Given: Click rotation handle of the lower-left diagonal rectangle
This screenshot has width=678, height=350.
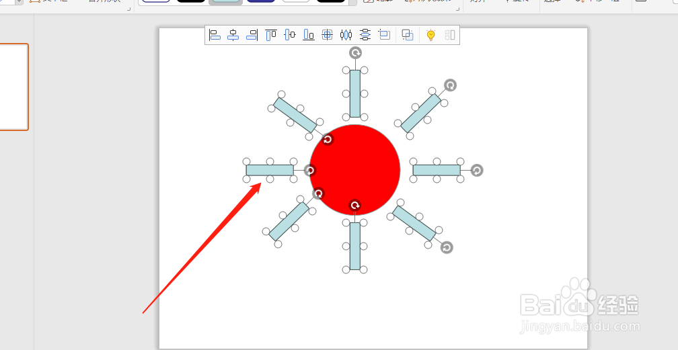Looking at the screenshot, I should (x=318, y=193).
